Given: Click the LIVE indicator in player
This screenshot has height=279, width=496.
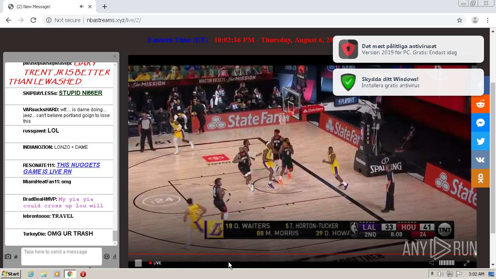Looking at the screenshot, I should (x=155, y=263).
